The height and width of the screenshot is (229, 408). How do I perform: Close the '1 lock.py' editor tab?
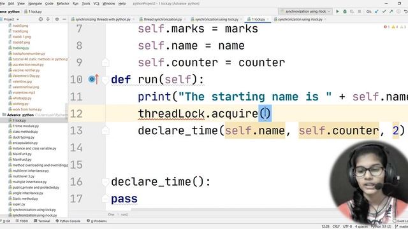pyautogui.click(x=268, y=20)
